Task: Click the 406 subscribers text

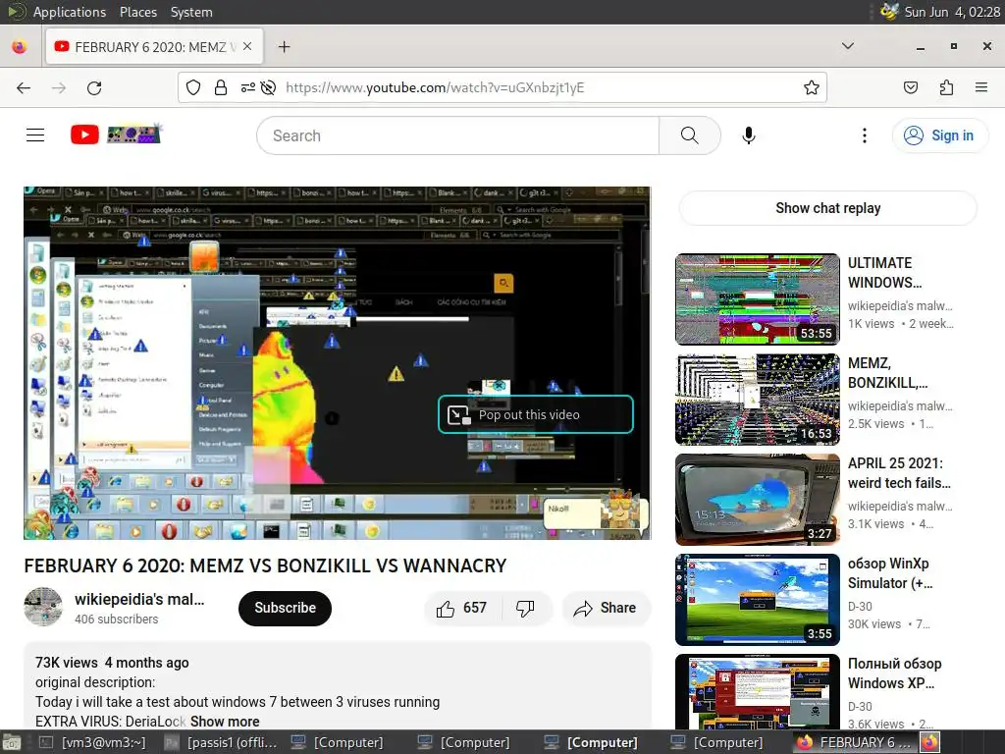Action: (x=116, y=619)
